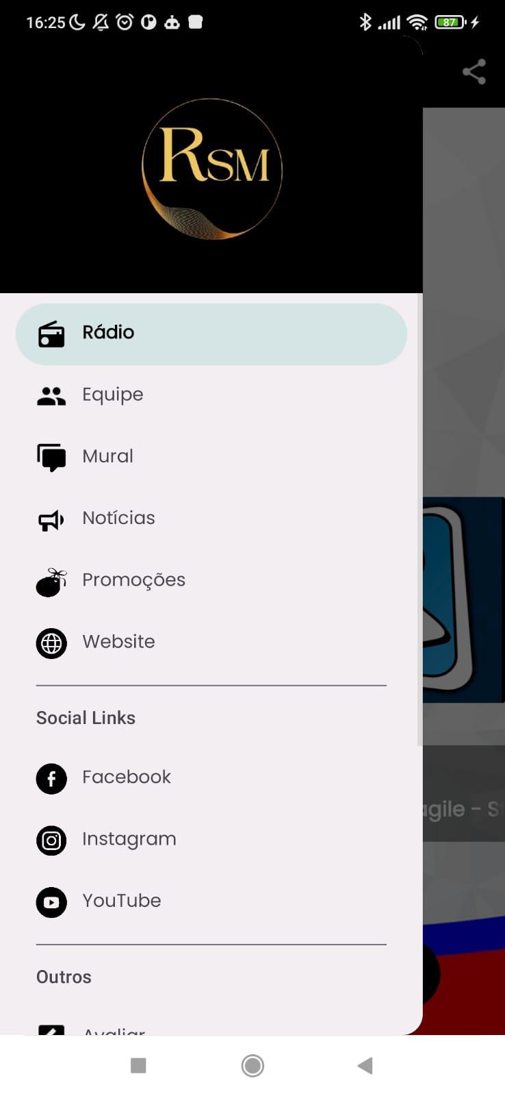Tap the Notícias megaphone icon

[x=51, y=521]
